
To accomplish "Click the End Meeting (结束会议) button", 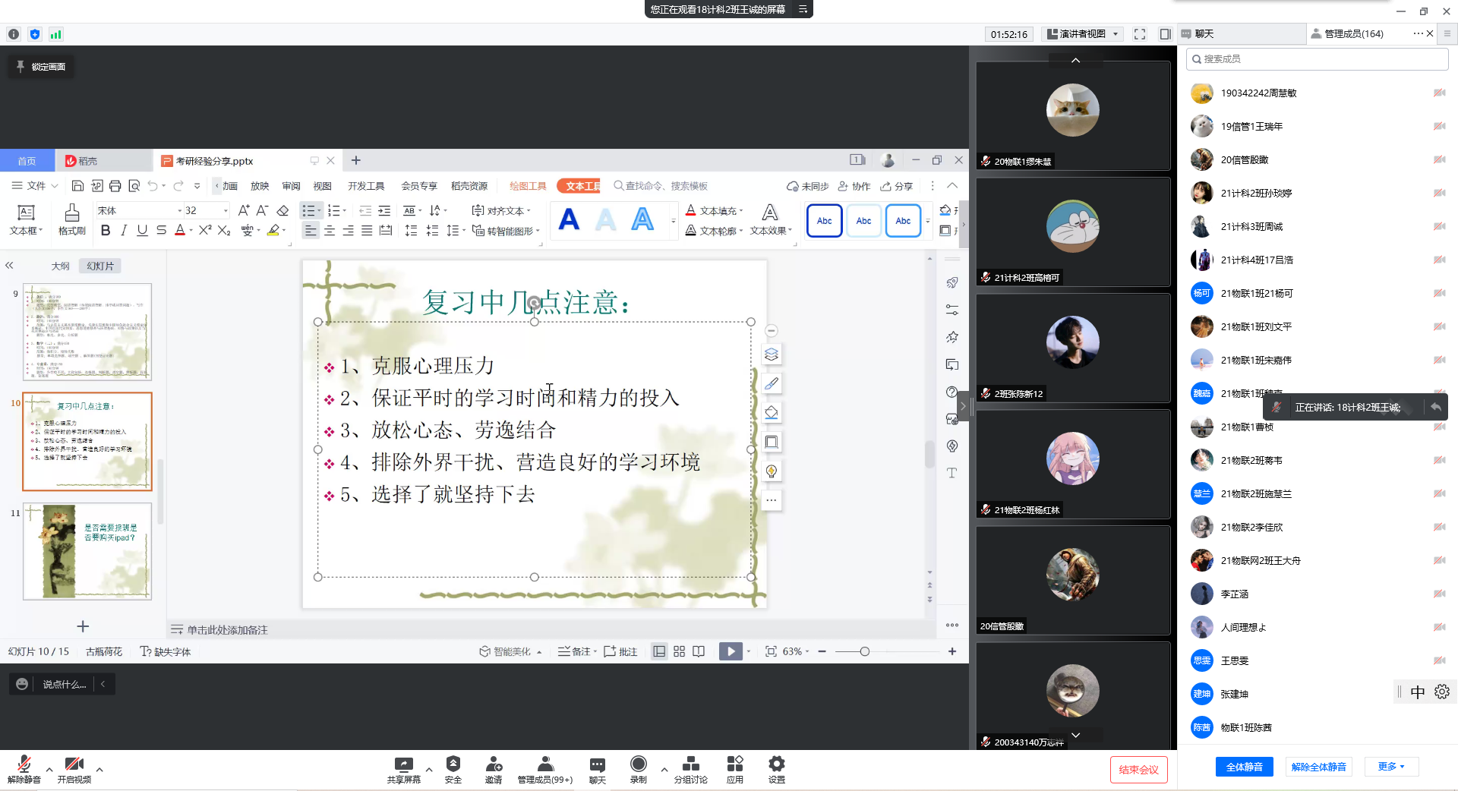I will point(1138,770).
